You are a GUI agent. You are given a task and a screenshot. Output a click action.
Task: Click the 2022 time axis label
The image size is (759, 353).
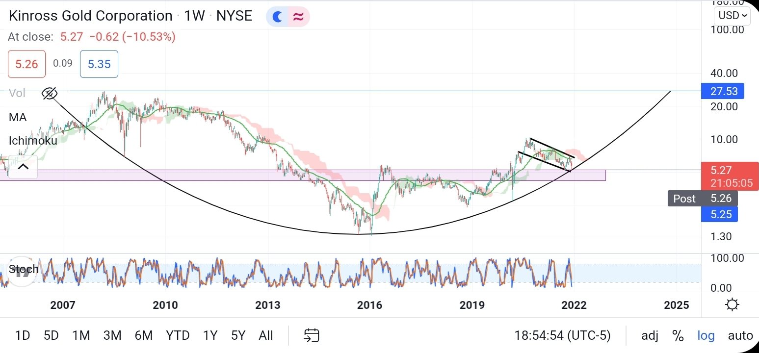[x=574, y=305]
